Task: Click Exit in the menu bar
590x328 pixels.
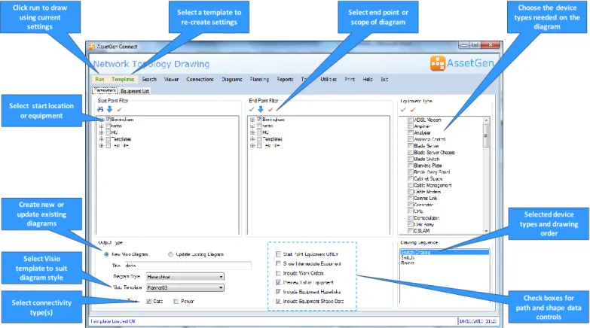Action: [x=384, y=79]
